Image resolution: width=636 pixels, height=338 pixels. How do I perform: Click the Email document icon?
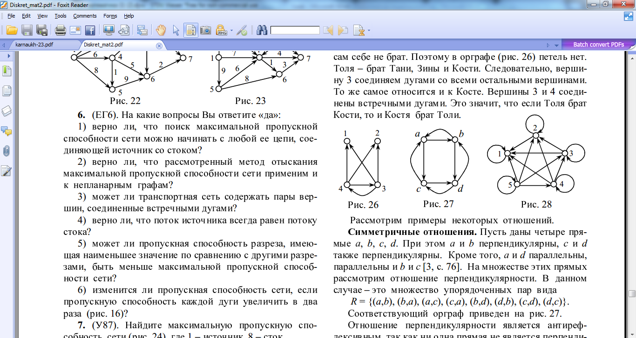coord(75,31)
